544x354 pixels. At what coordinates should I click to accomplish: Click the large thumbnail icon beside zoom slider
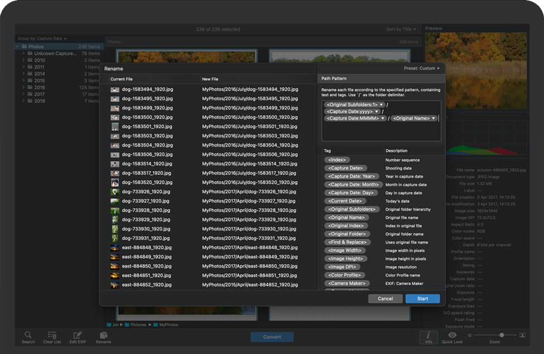pos(522,335)
